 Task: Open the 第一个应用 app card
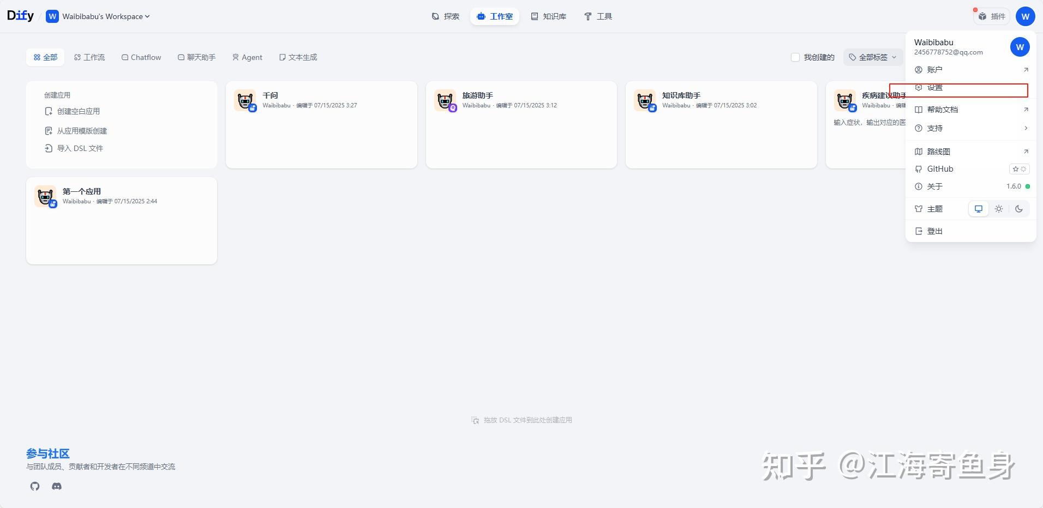121,220
